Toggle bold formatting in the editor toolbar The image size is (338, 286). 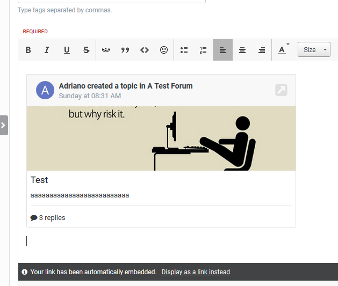pos(28,50)
